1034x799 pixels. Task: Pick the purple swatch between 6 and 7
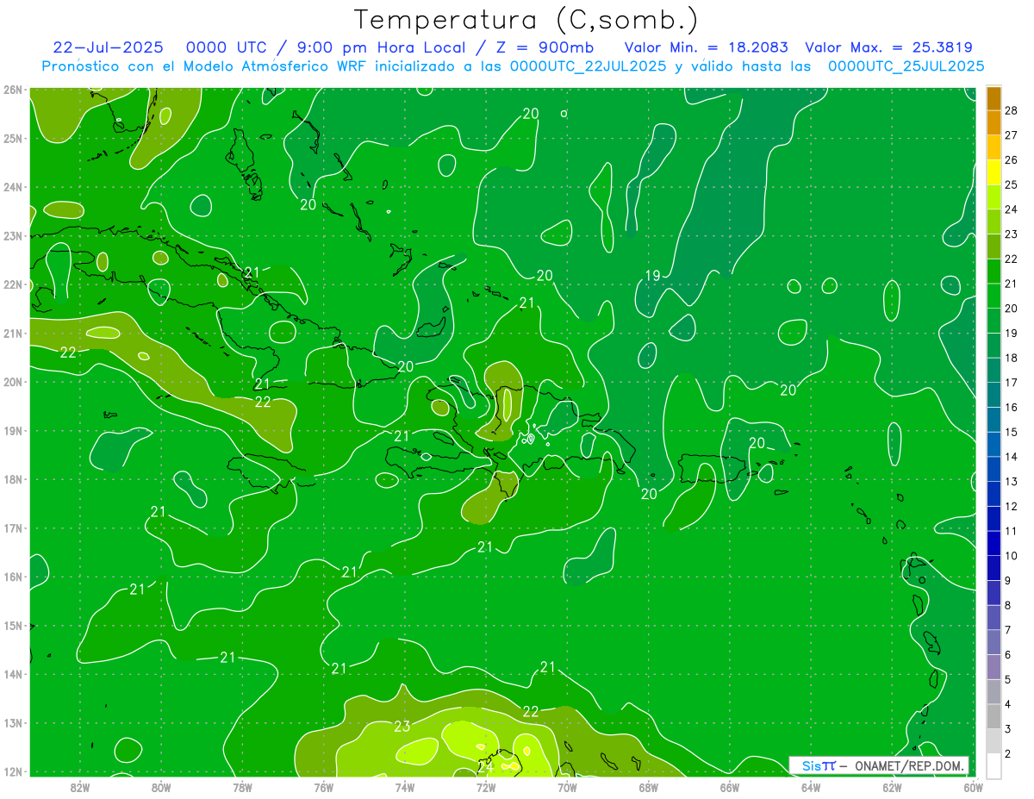[994, 642]
